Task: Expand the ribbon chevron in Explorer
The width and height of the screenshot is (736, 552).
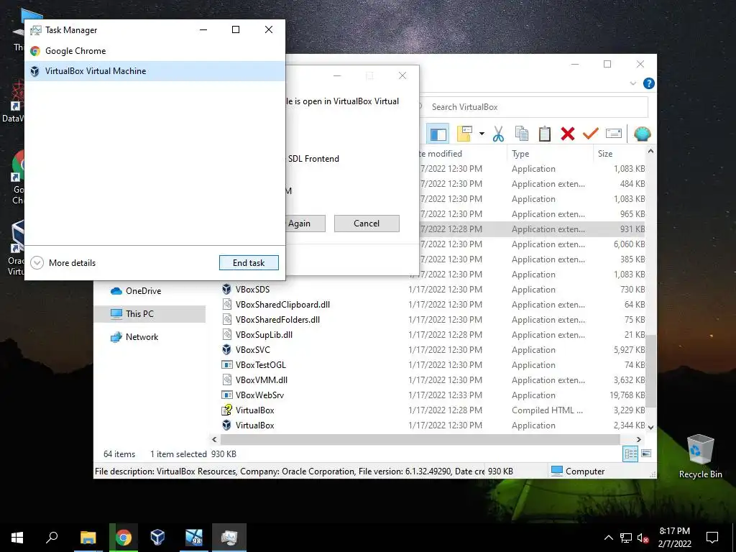Action: (632, 83)
